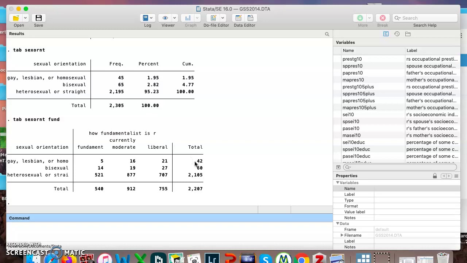Viewport: 467px width, 263px height.
Task: Expand the More dropdown arrow
Action: (369, 18)
